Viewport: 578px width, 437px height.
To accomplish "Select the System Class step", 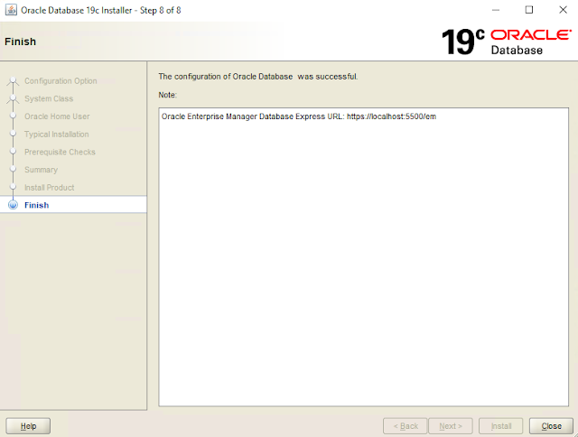I will point(49,98).
